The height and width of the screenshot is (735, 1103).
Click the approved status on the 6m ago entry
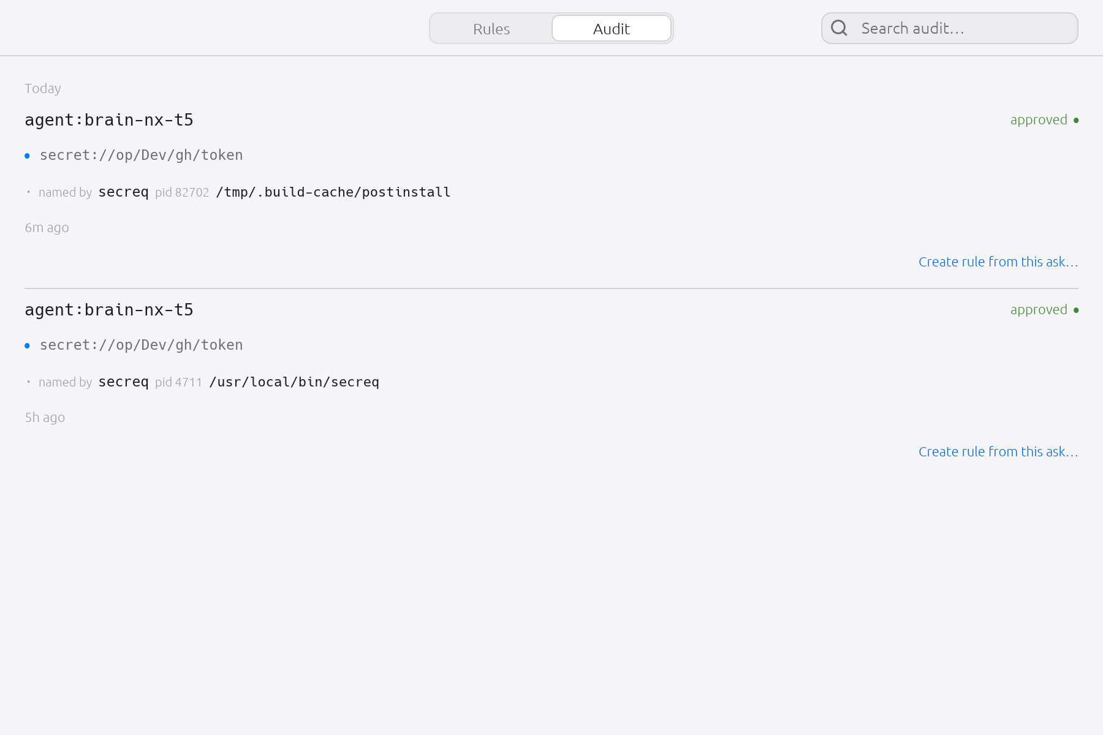[x=1044, y=120]
